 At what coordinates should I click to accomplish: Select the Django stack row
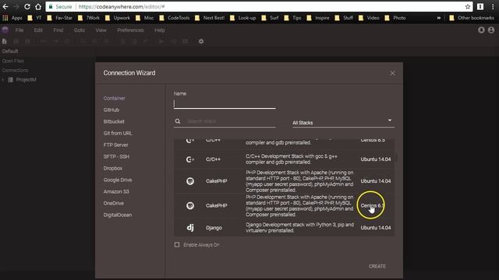284,227
